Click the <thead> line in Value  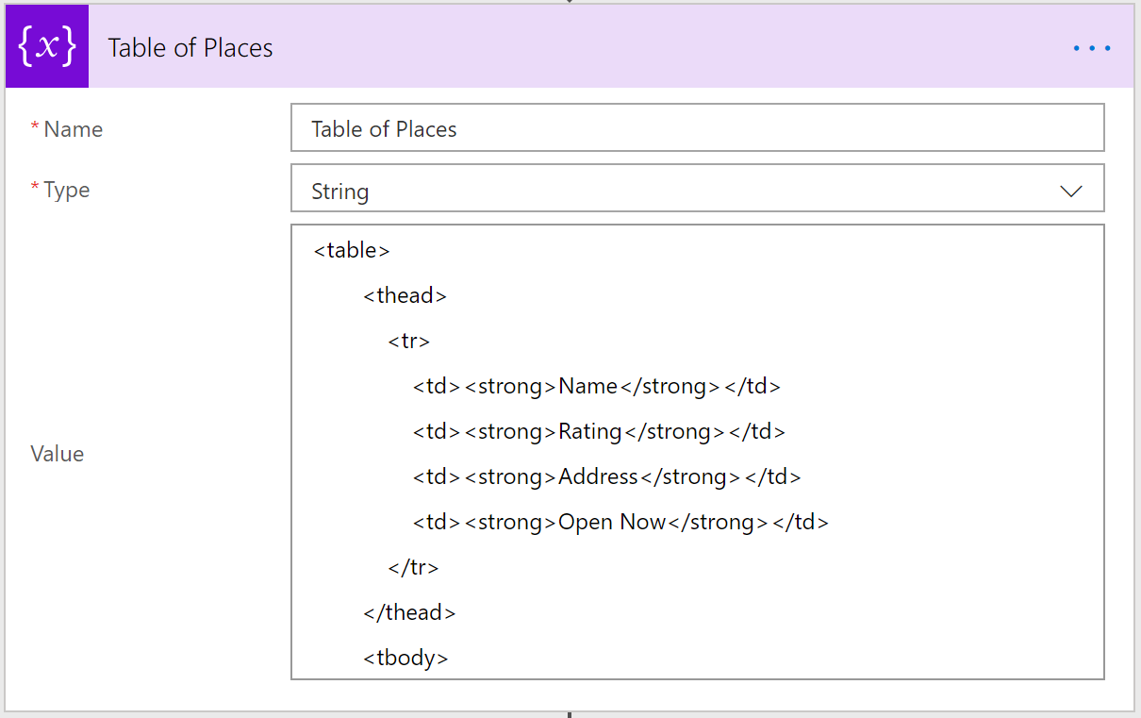point(405,295)
